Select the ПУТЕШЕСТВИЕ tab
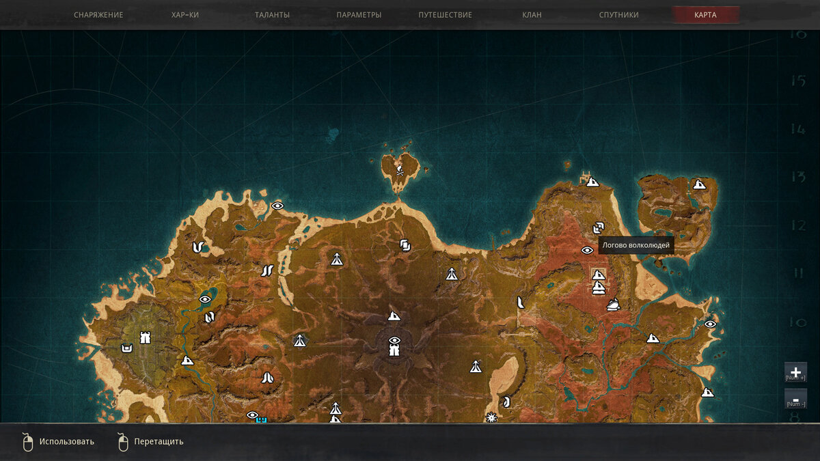Viewport: 820px width, 461px height. pyautogui.click(x=446, y=15)
